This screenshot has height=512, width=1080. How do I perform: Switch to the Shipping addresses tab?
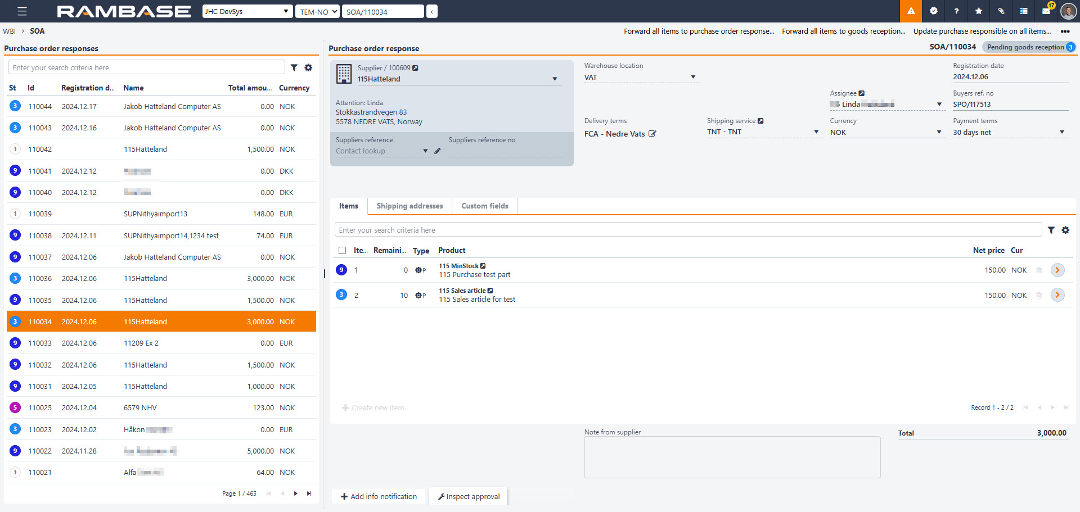coord(409,206)
